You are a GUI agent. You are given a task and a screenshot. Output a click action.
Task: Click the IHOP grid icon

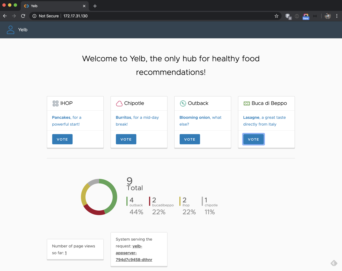(56, 103)
